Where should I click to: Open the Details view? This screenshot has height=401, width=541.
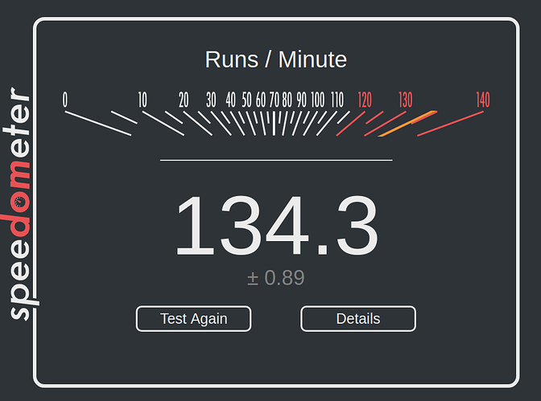tap(358, 319)
